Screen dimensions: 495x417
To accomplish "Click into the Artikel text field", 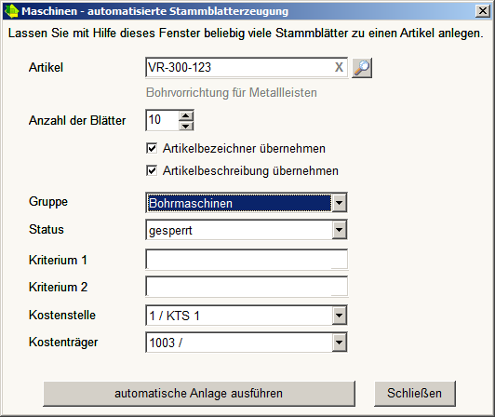I will click(240, 67).
